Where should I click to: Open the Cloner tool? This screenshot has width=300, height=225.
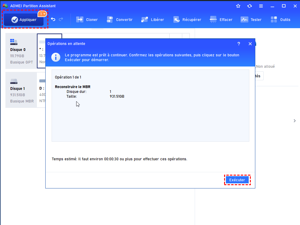click(87, 20)
